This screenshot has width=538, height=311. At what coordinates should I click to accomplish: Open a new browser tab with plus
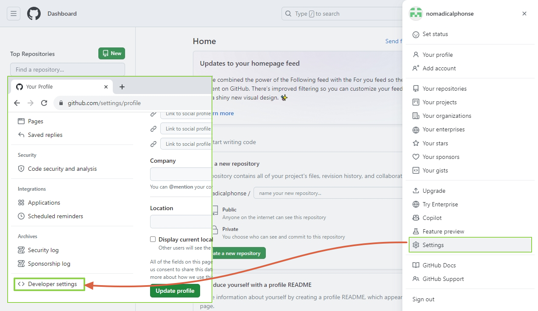122,87
